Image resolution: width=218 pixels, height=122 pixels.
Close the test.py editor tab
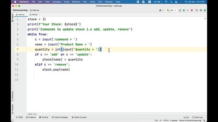[x=40, y=15]
